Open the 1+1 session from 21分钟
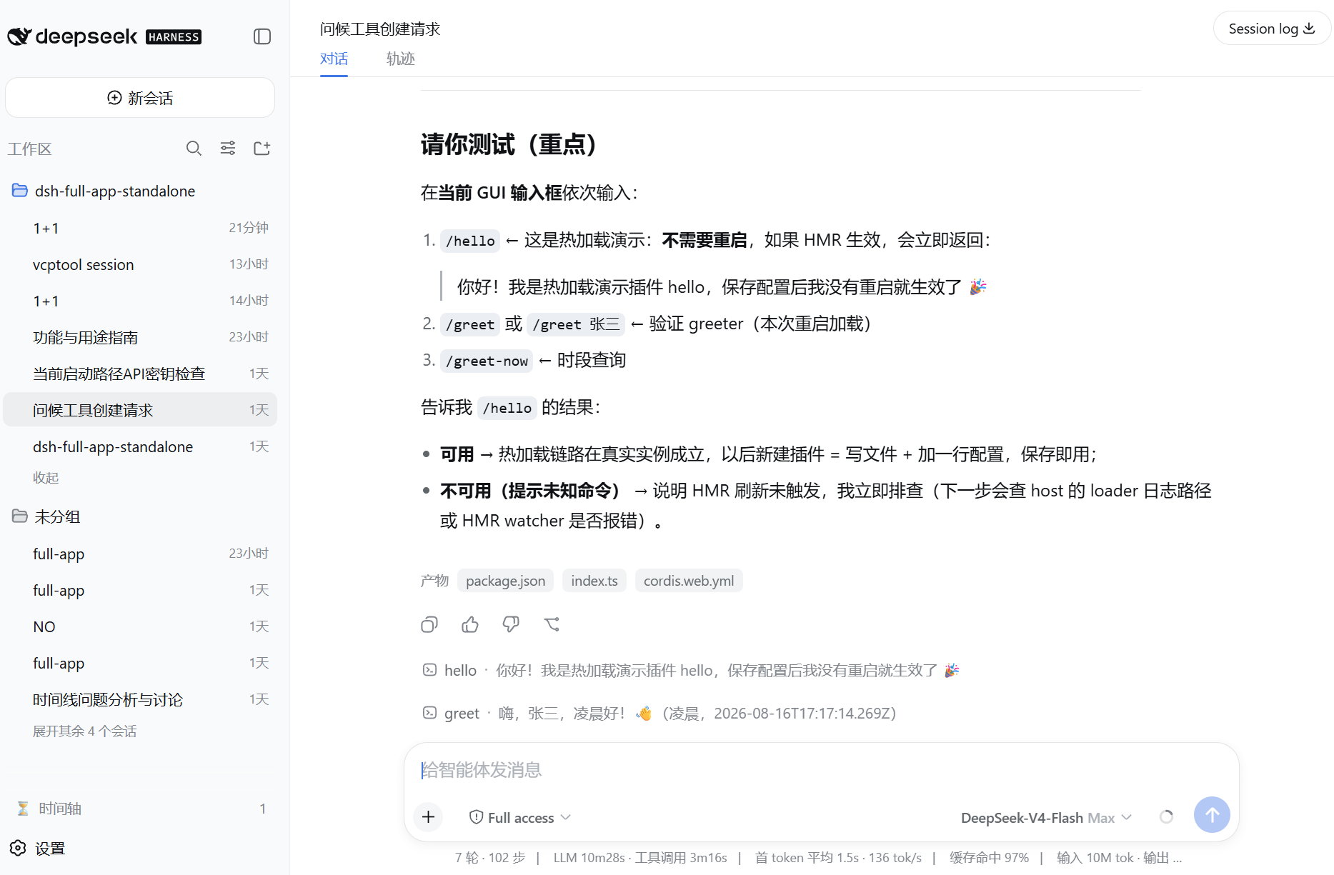The height and width of the screenshot is (875, 1334). pos(140,228)
